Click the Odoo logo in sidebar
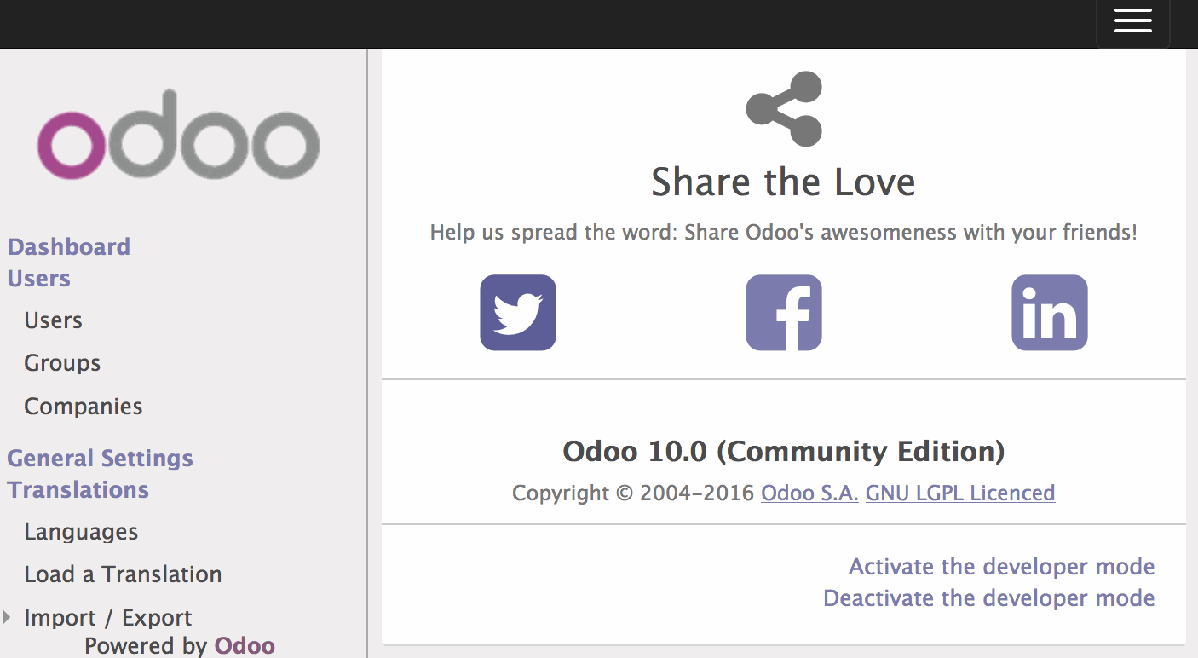 179,135
